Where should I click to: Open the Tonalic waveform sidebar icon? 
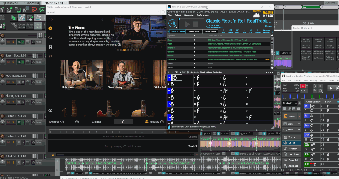(50, 56)
